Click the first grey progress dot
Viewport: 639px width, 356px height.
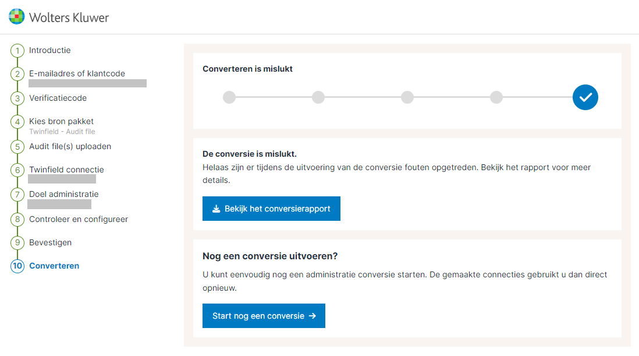click(x=229, y=97)
